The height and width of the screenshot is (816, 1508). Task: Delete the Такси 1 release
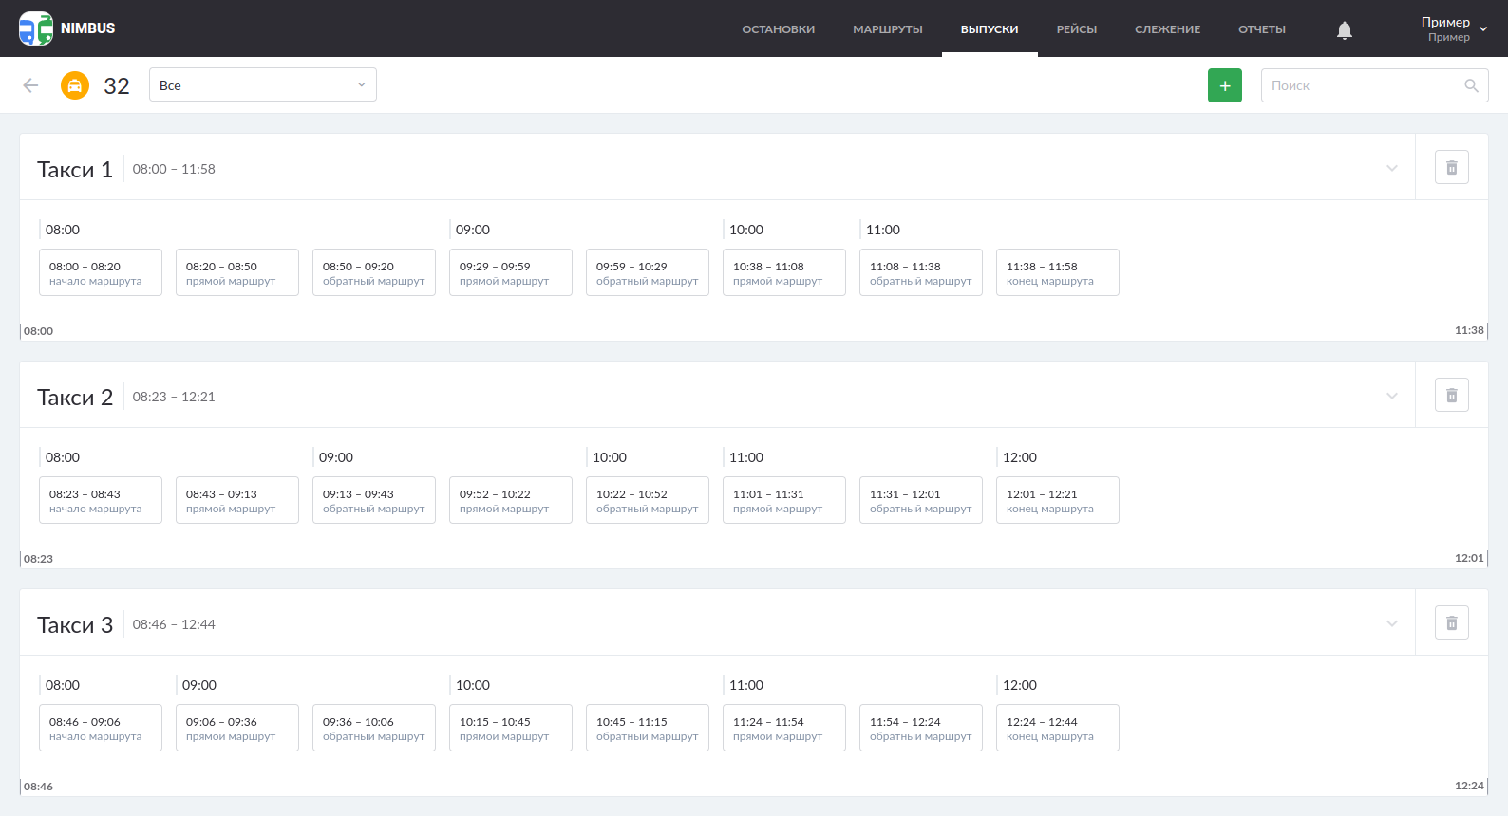[1451, 168]
